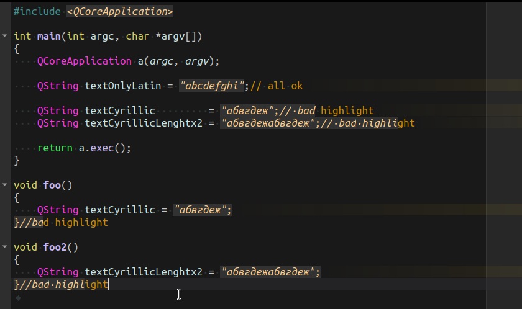
Task: Click the foo2 function name
Action: [x=55, y=247]
